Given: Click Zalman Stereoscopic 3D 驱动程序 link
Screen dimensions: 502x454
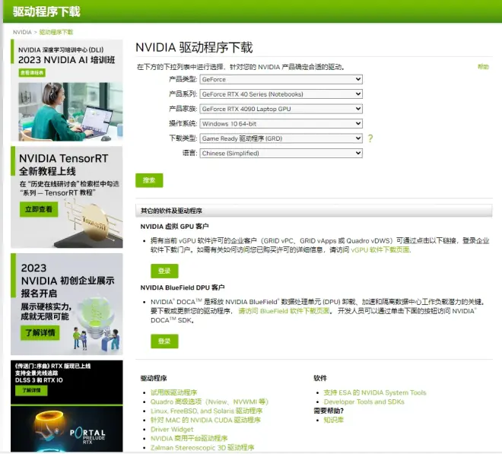Looking at the screenshot, I should 202,448.
